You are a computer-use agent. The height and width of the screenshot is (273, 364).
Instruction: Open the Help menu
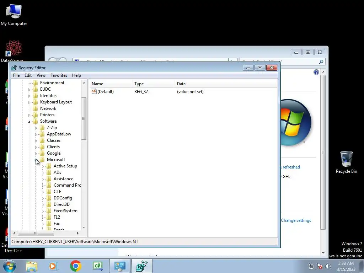pyautogui.click(x=76, y=75)
